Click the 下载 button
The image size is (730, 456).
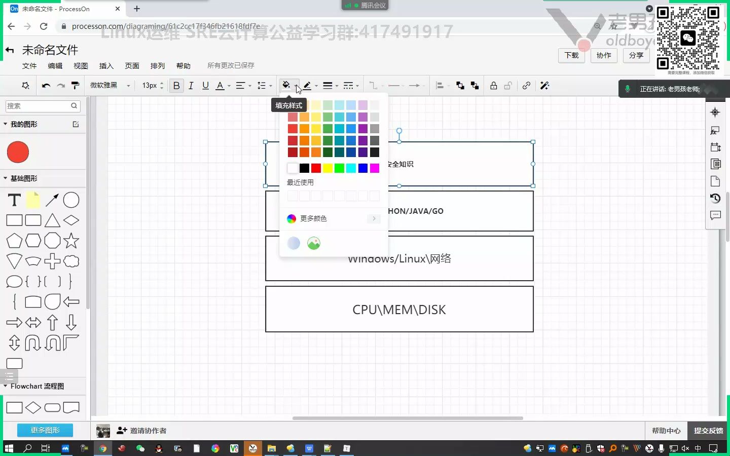click(x=571, y=55)
